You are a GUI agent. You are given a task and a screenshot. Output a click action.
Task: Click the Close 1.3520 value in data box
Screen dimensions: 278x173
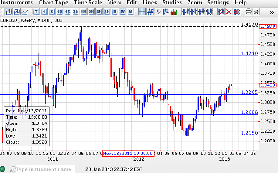click(x=40, y=142)
